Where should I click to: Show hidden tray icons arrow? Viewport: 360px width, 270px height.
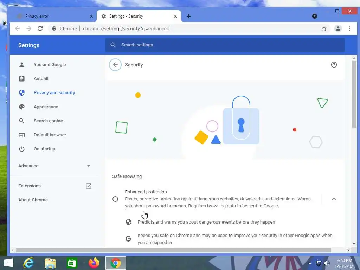[x=310, y=263]
